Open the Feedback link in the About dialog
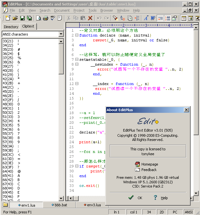 click(149, 170)
